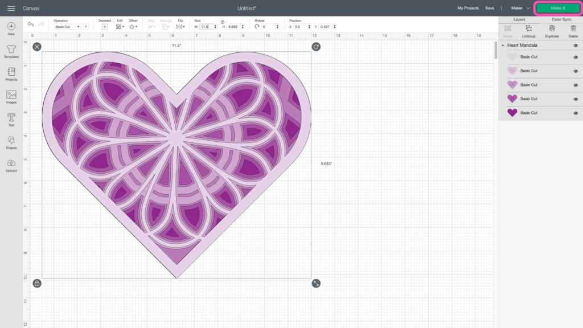Click the X position input field
Screen dimensions: 583x328
pyautogui.click(x=301, y=27)
